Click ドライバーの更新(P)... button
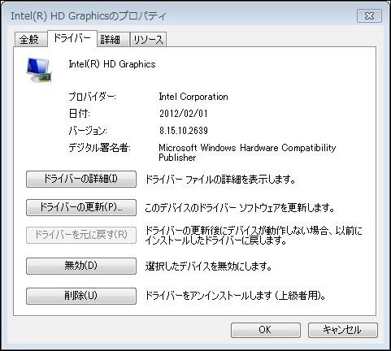391x351 pixels. 81,207
